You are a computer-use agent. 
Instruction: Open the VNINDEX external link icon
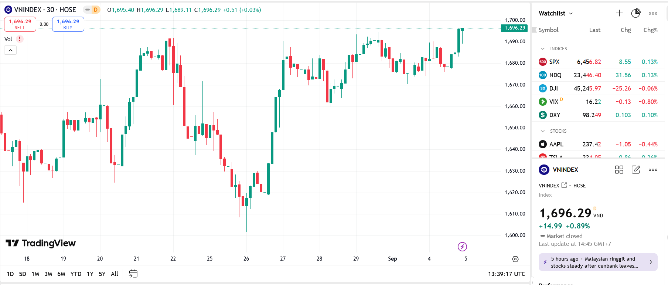click(564, 185)
